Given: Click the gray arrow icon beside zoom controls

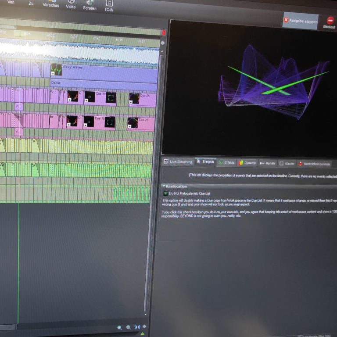Looking at the screenshot, I should click(144, 327).
